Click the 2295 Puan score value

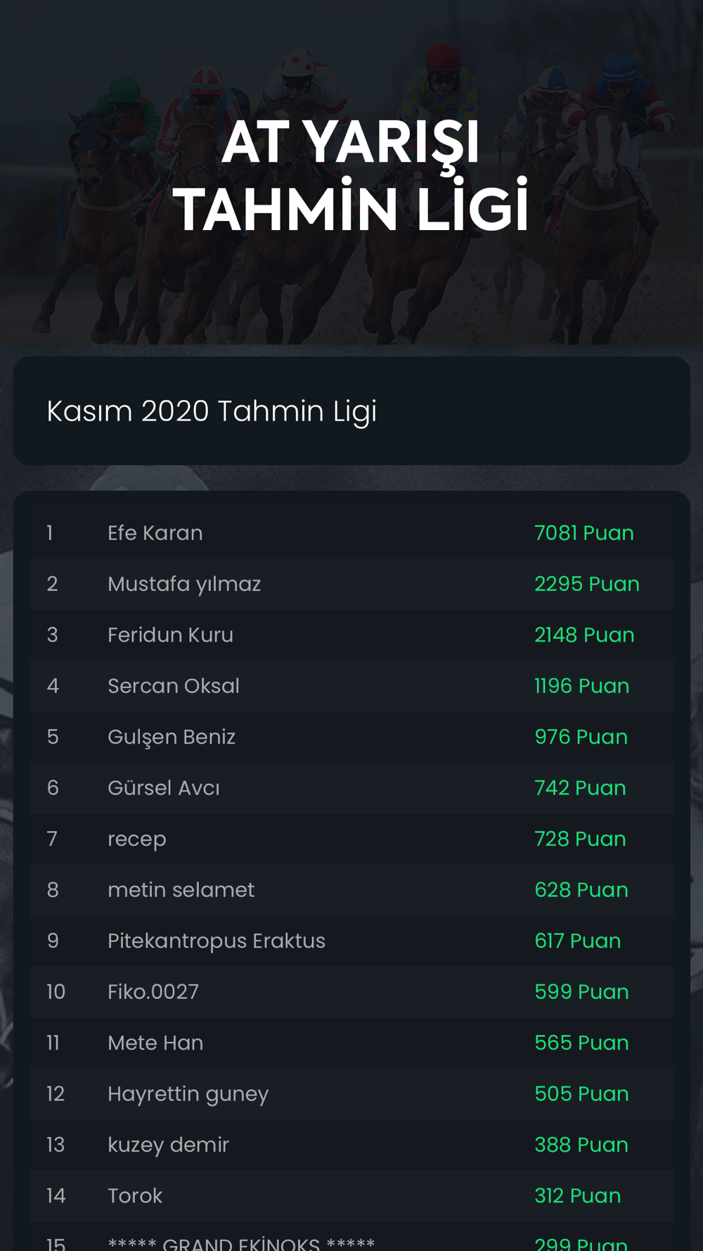pyautogui.click(x=587, y=584)
